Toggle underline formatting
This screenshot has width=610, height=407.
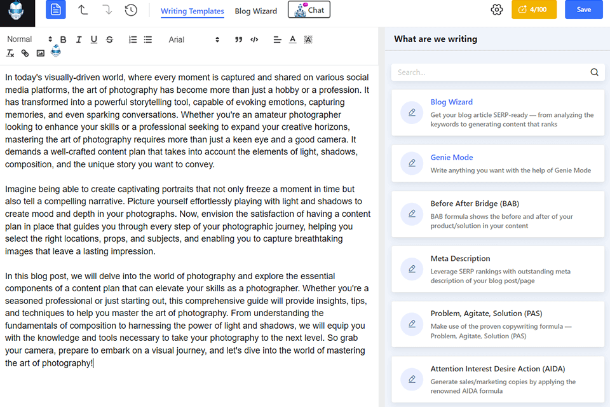point(94,39)
